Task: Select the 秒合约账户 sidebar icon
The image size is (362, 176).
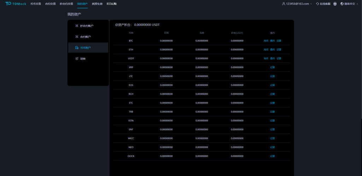Action: [x=77, y=26]
